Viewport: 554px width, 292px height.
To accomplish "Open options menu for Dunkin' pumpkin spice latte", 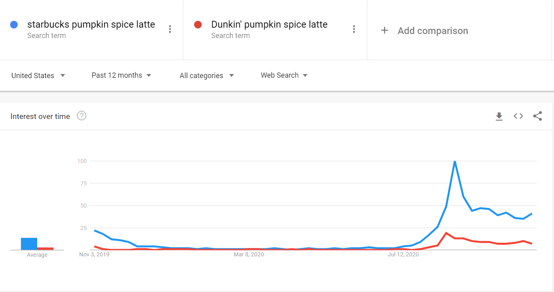I will click(354, 29).
